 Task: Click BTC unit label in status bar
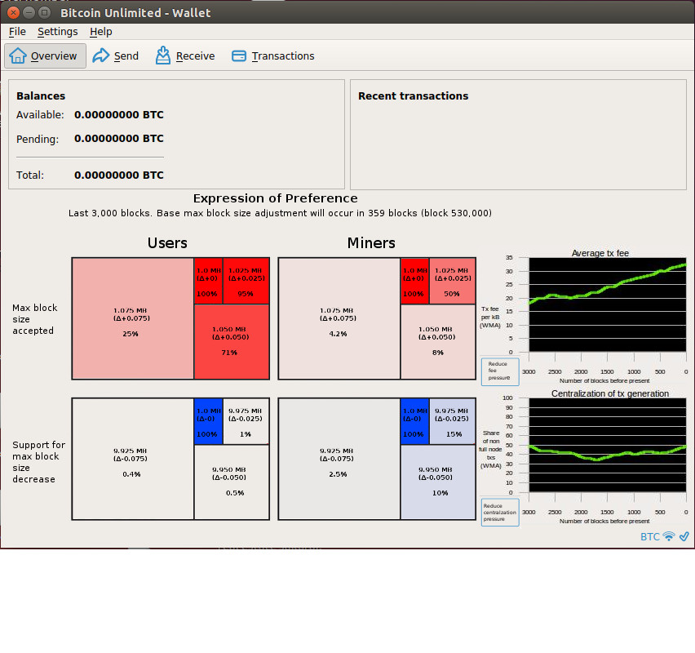click(650, 537)
